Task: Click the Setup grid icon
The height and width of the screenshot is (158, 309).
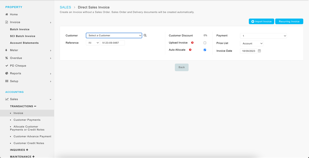Action: click(x=7, y=81)
